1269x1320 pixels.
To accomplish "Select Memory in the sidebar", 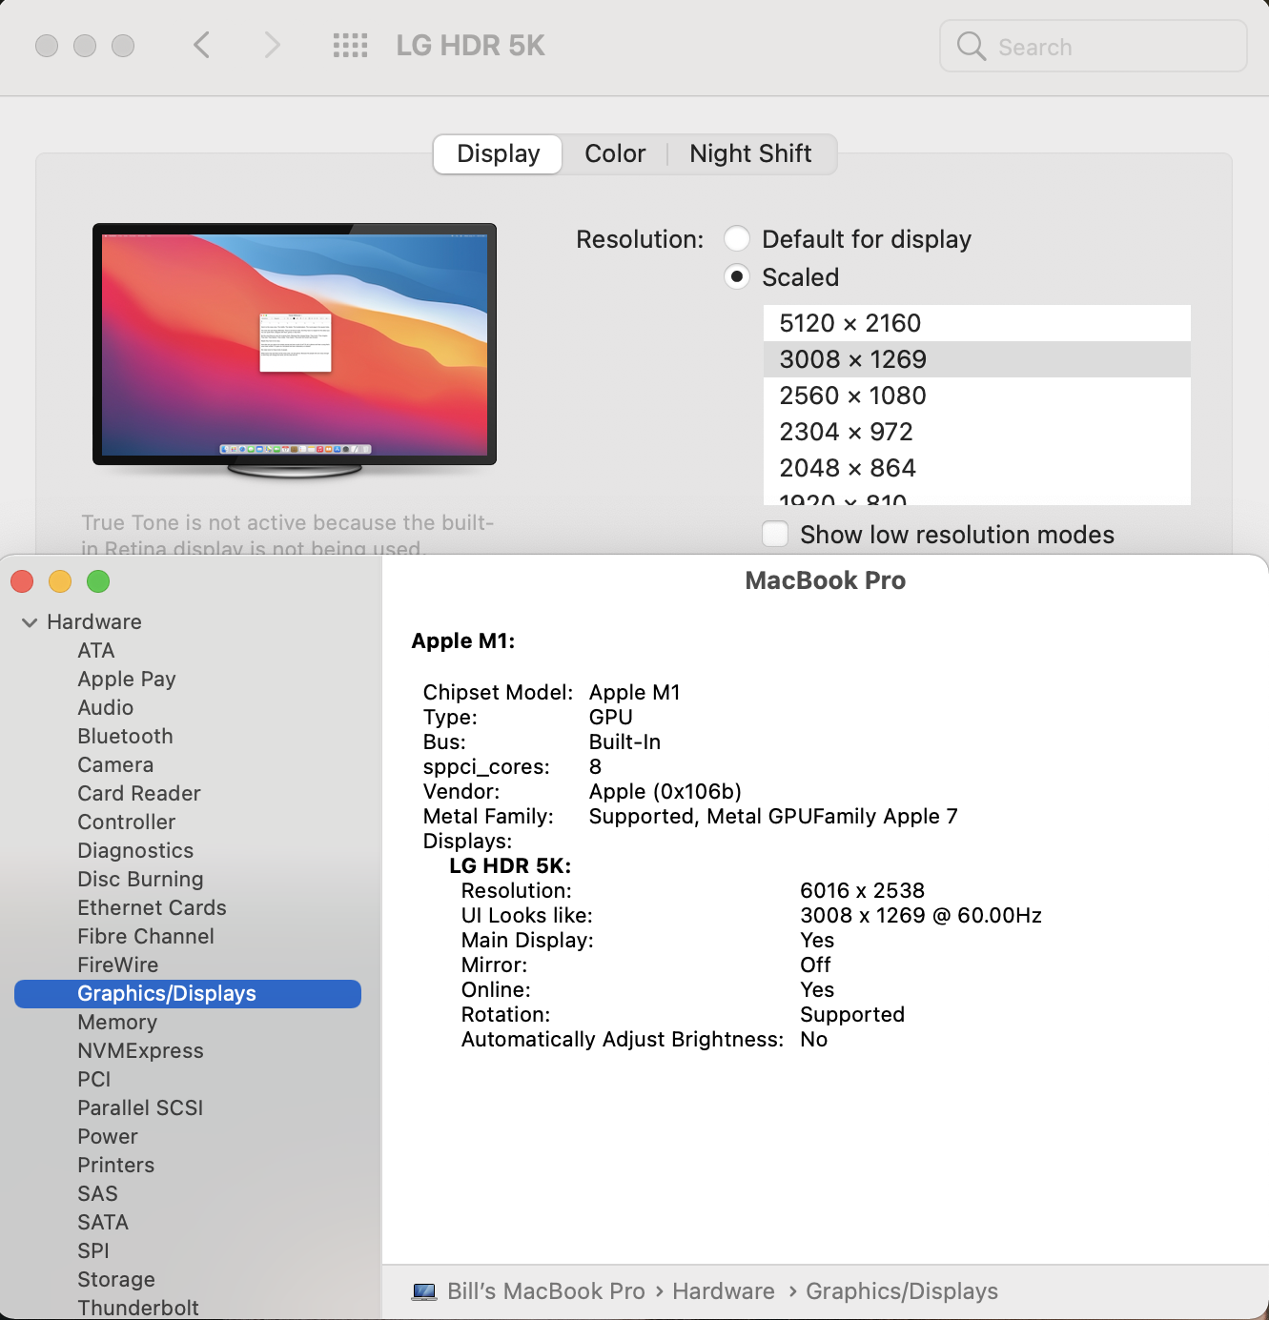I will click(117, 1022).
